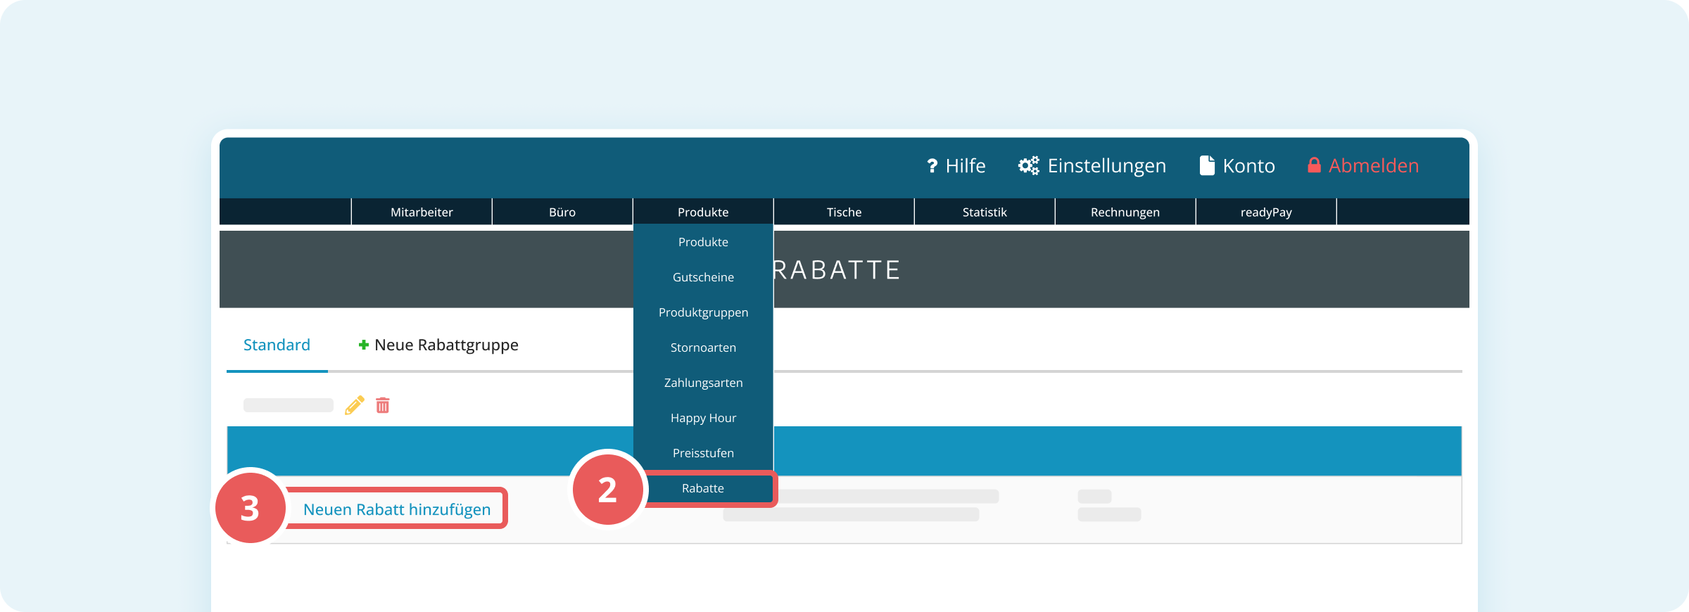Switch to the Standard tab
The image size is (1689, 612).
tap(277, 345)
